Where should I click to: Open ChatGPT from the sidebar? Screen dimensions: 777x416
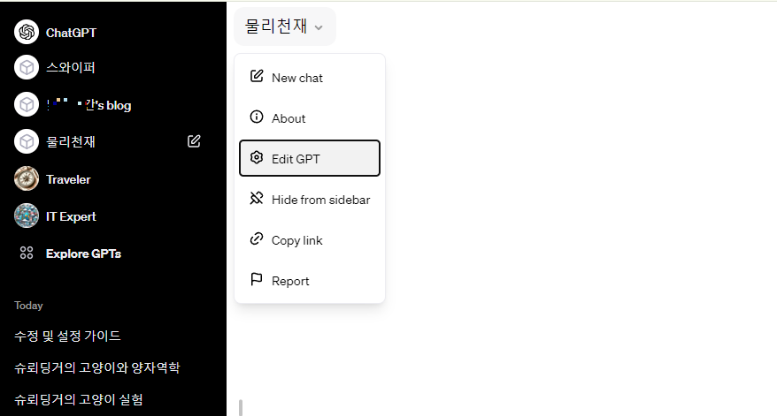[72, 33]
